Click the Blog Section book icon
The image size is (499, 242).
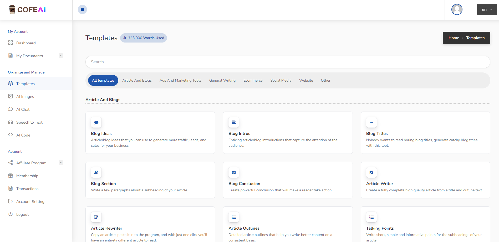(x=96, y=172)
